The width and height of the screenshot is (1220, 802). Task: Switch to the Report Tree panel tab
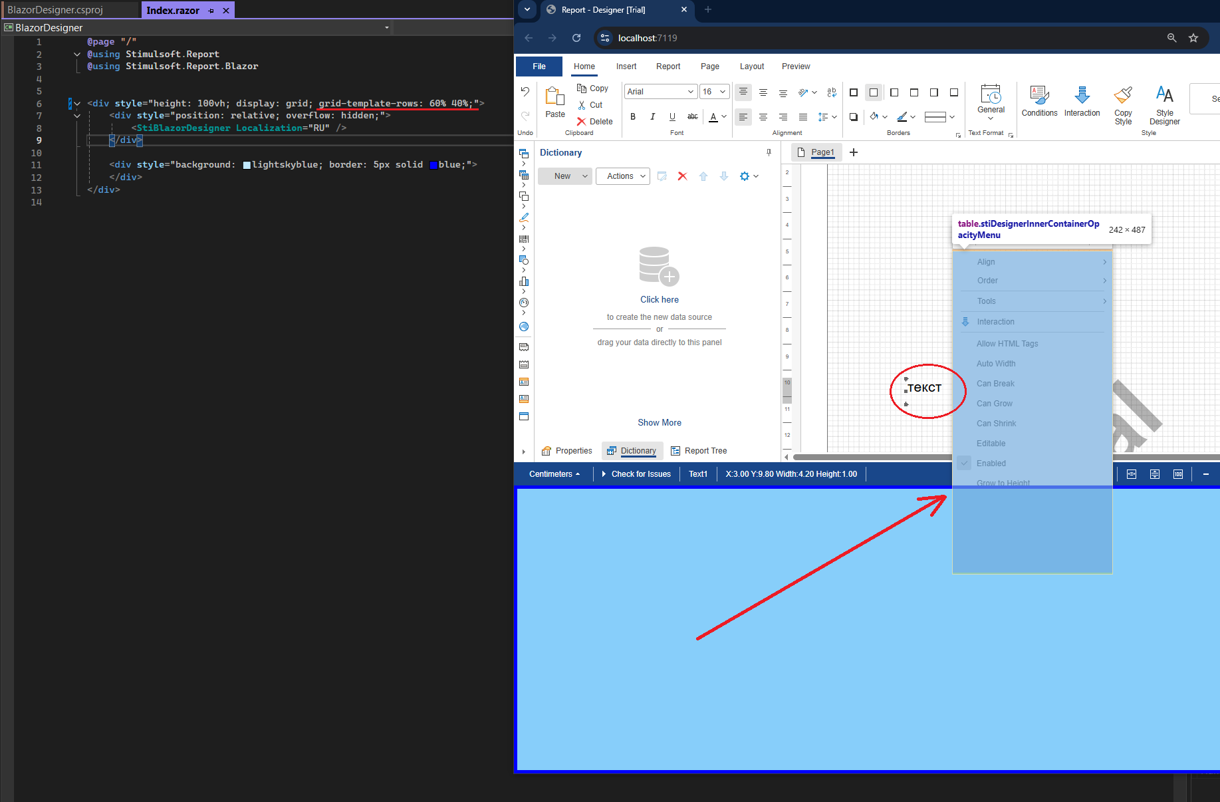(699, 451)
